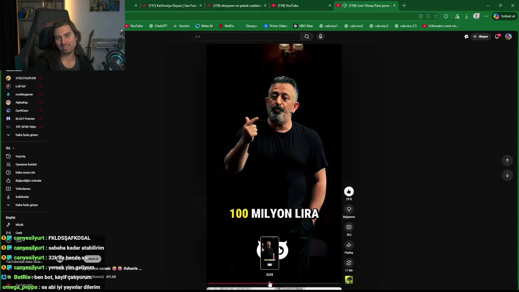Focus the Ara search input field

(x=247, y=36)
